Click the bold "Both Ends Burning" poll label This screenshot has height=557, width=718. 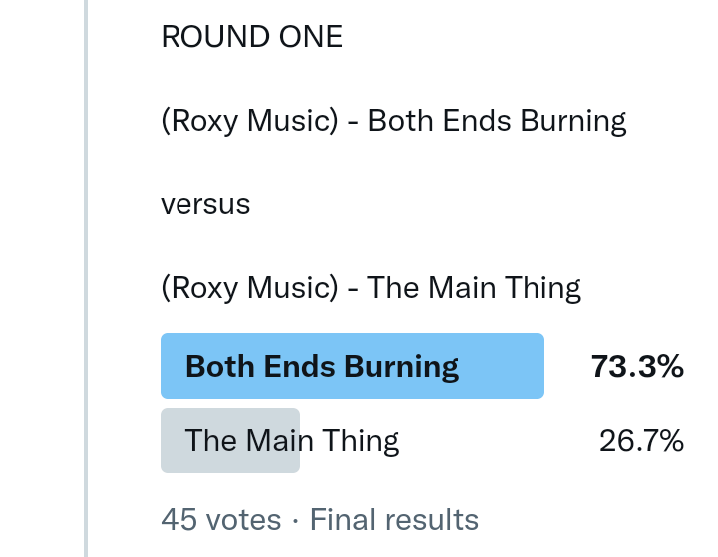(322, 366)
